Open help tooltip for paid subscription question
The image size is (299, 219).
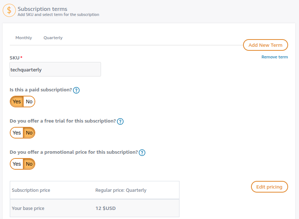pos(76,90)
